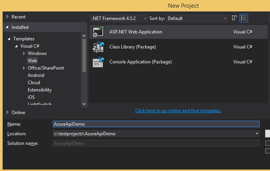Switch to medium icons list view

click(x=244, y=18)
